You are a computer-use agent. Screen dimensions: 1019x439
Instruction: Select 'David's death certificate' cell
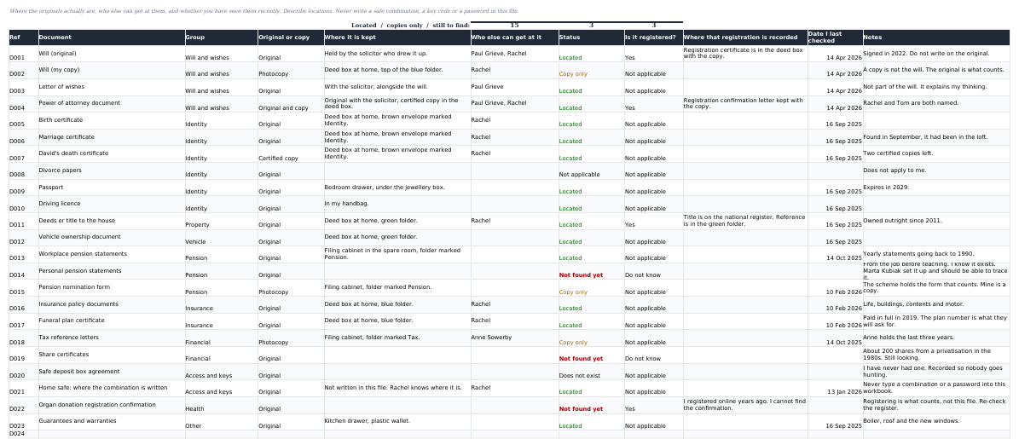coord(112,154)
